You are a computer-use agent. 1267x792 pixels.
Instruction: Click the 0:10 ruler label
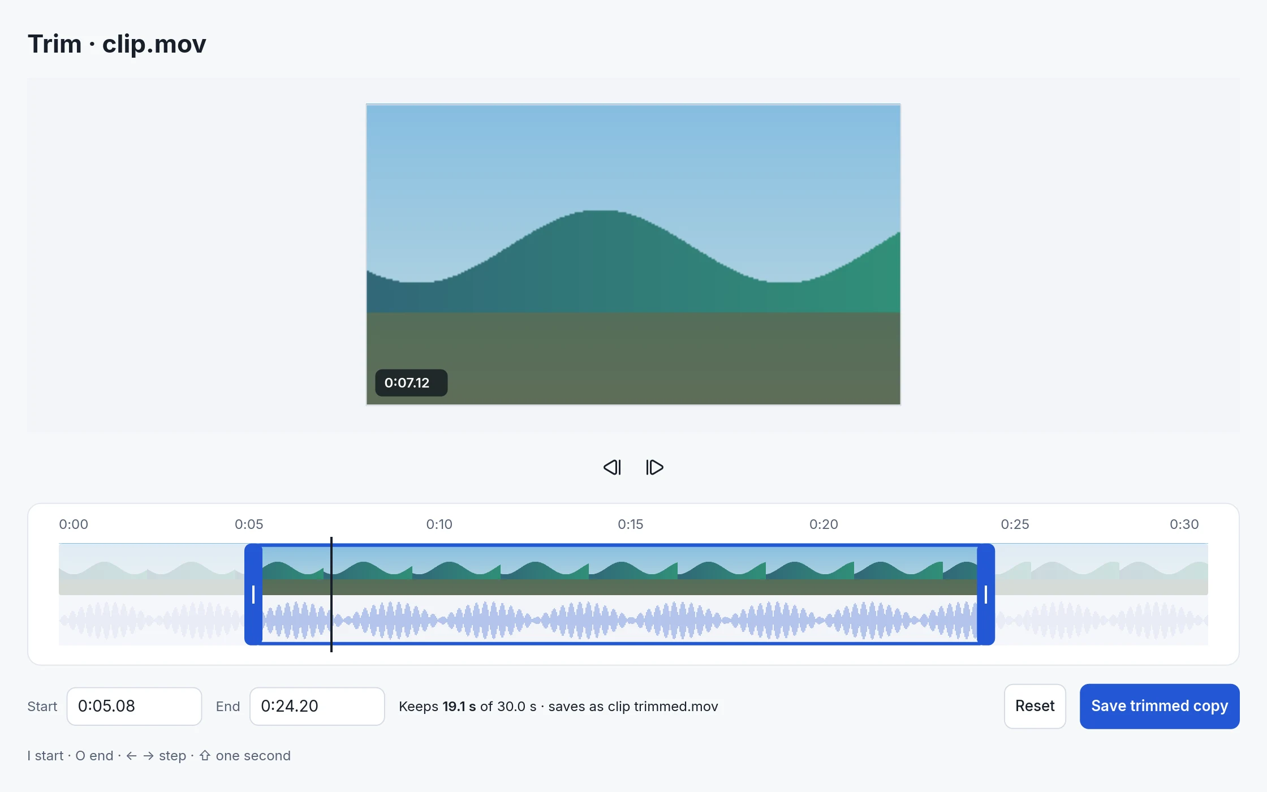439,524
